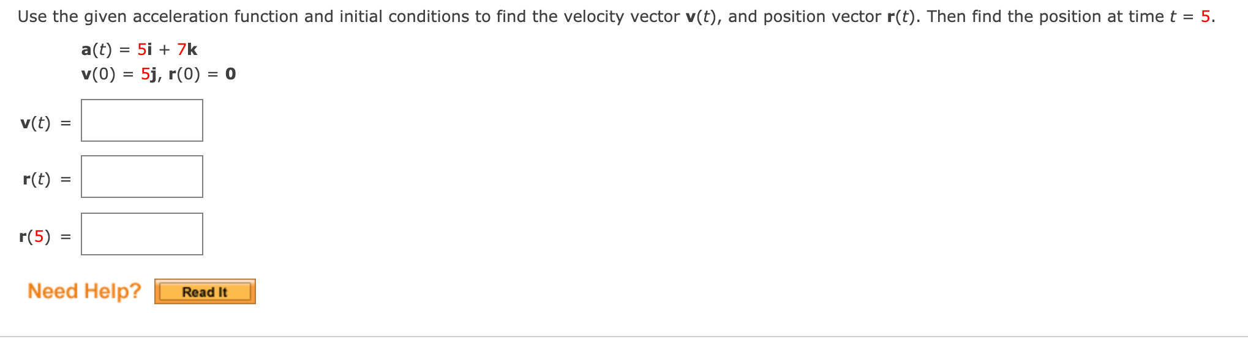Click the Read It help button
Image resolution: width=1248 pixels, height=358 pixels.
[205, 292]
